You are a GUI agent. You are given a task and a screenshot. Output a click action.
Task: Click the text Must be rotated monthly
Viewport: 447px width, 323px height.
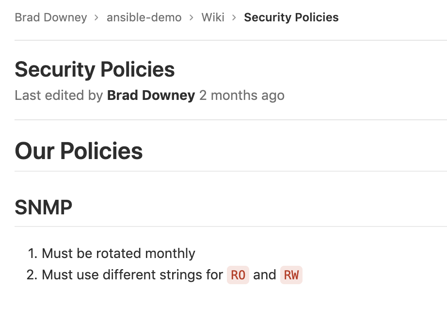(118, 253)
